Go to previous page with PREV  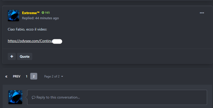tap(17, 76)
